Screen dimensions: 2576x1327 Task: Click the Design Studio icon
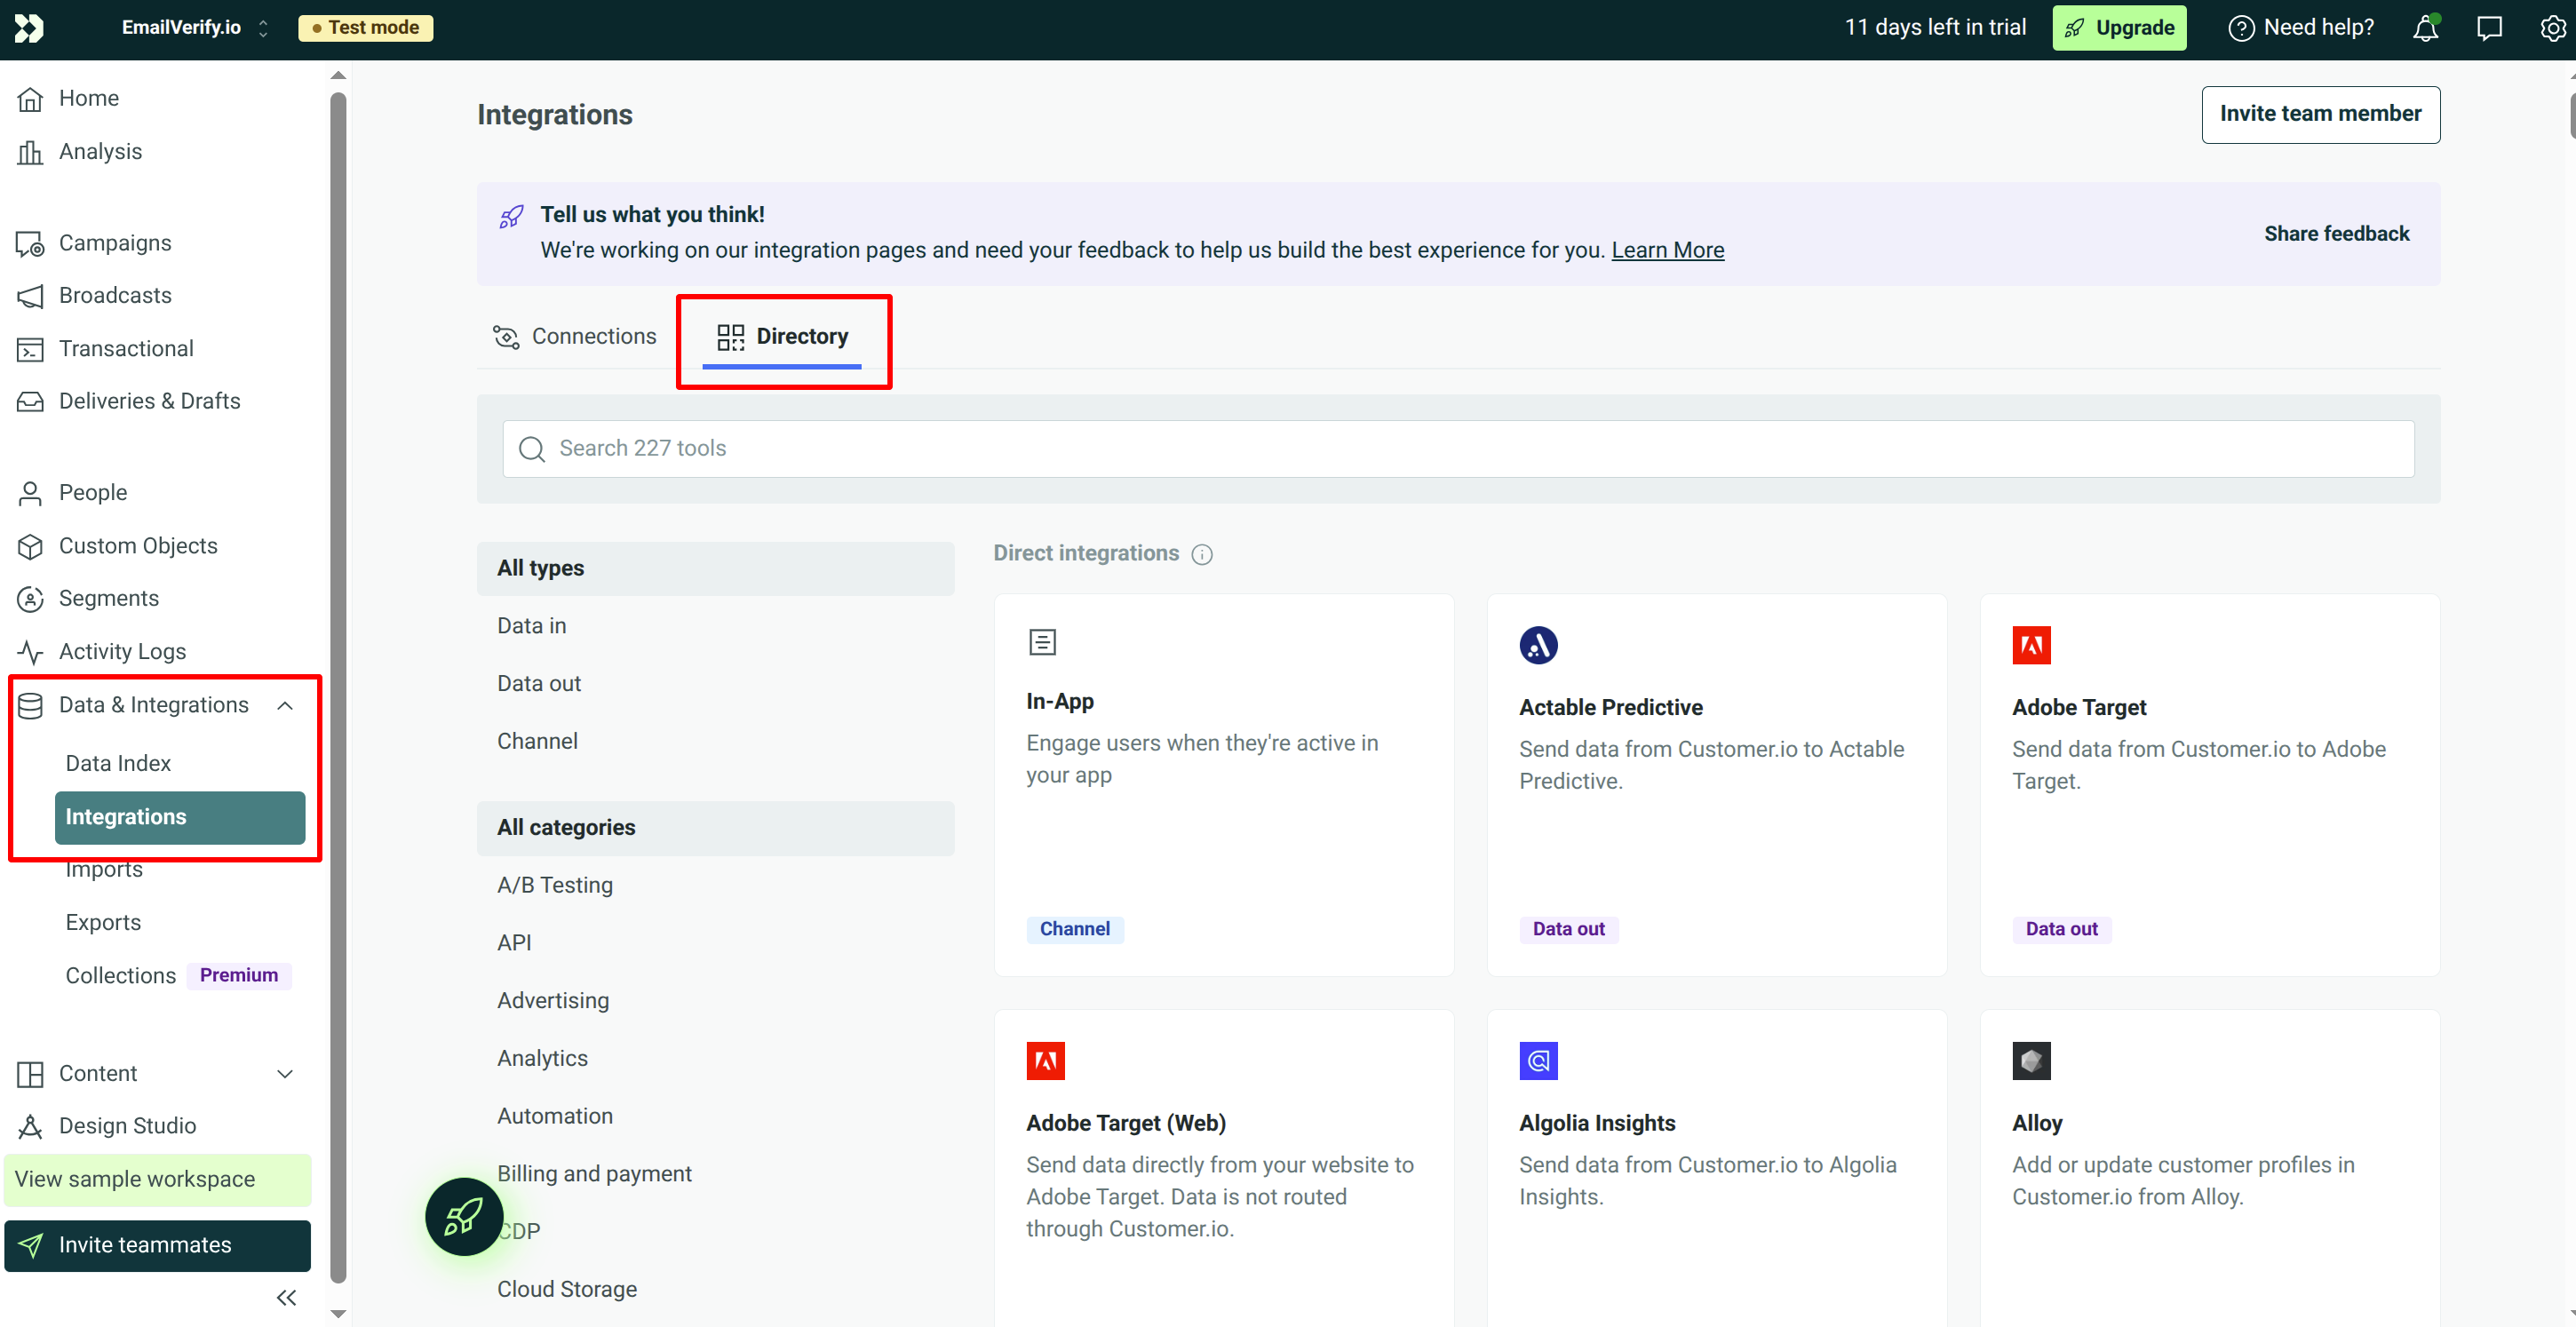click(x=31, y=1126)
